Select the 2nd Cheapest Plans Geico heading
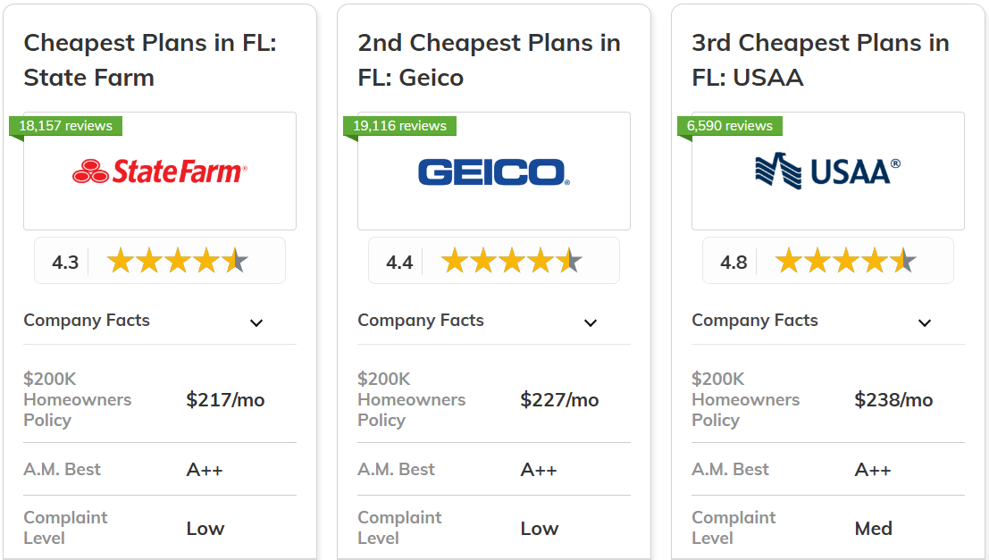 pyautogui.click(x=489, y=60)
